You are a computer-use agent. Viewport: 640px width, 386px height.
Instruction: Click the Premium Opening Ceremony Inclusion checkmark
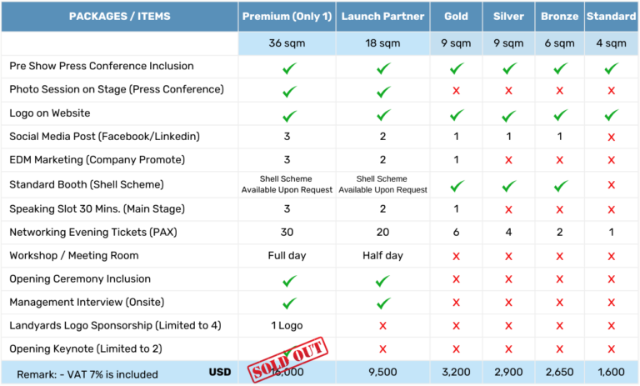tap(288, 279)
